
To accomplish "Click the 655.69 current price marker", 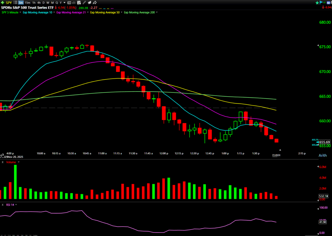I will (x=324, y=142).
